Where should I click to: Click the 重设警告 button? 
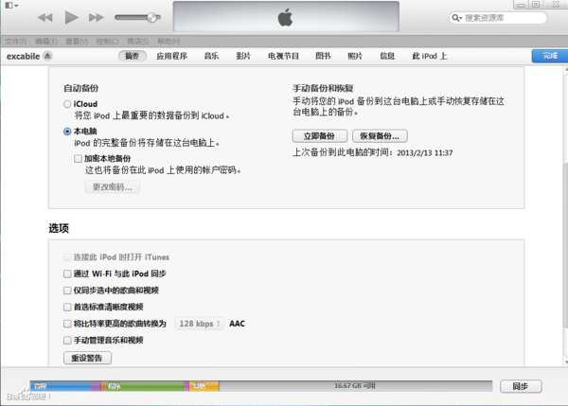[x=87, y=358]
